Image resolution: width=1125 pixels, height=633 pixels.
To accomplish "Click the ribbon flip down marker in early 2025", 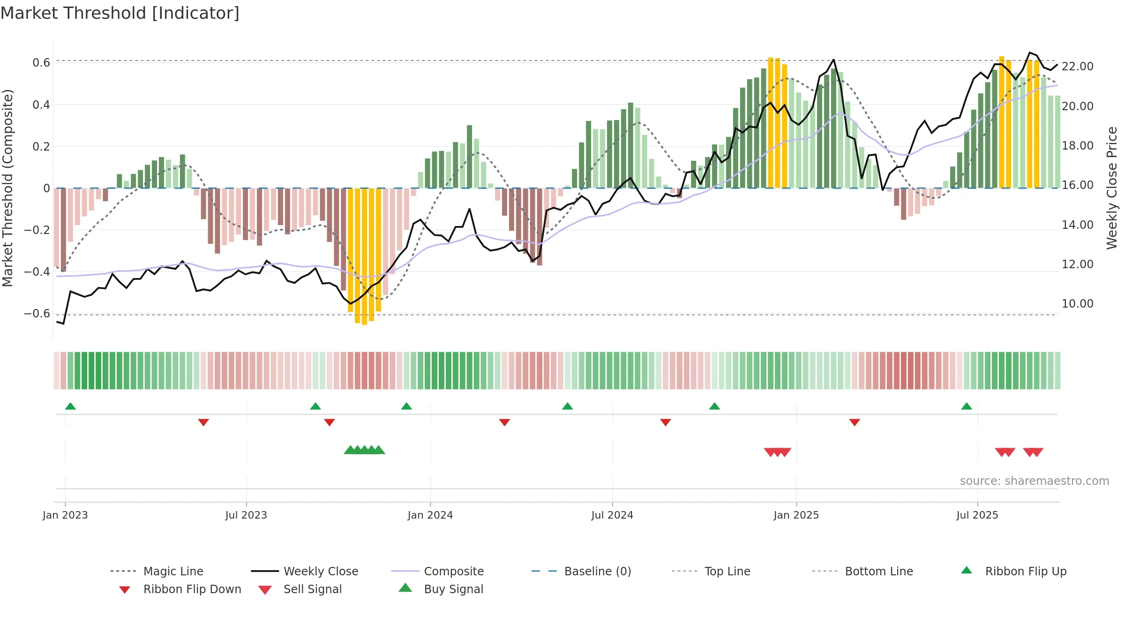I will [x=855, y=422].
